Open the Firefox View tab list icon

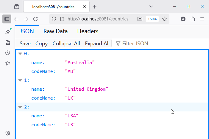click(x=17, y=7)
